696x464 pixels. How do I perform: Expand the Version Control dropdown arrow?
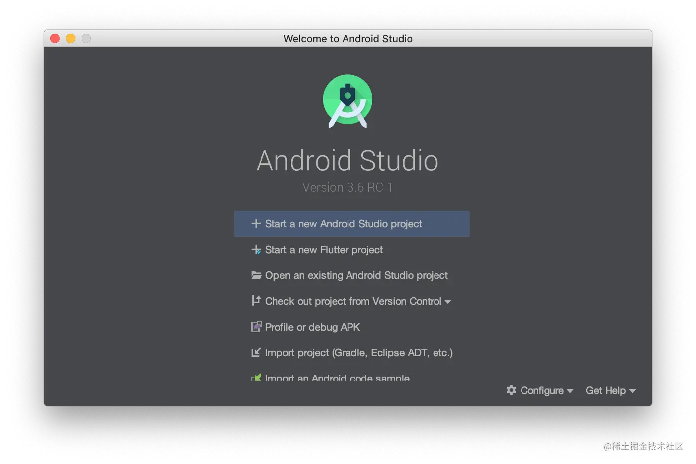pyautogui.click(x=448, y=302)
